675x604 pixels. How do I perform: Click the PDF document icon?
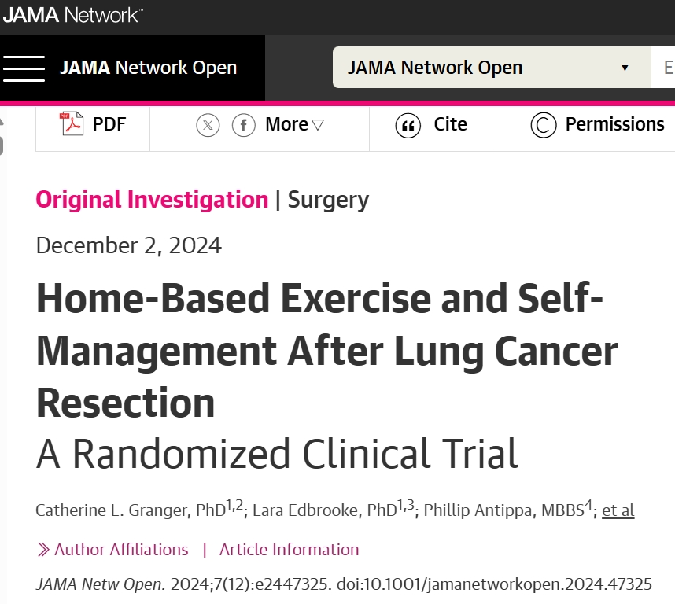coord(72,124)
